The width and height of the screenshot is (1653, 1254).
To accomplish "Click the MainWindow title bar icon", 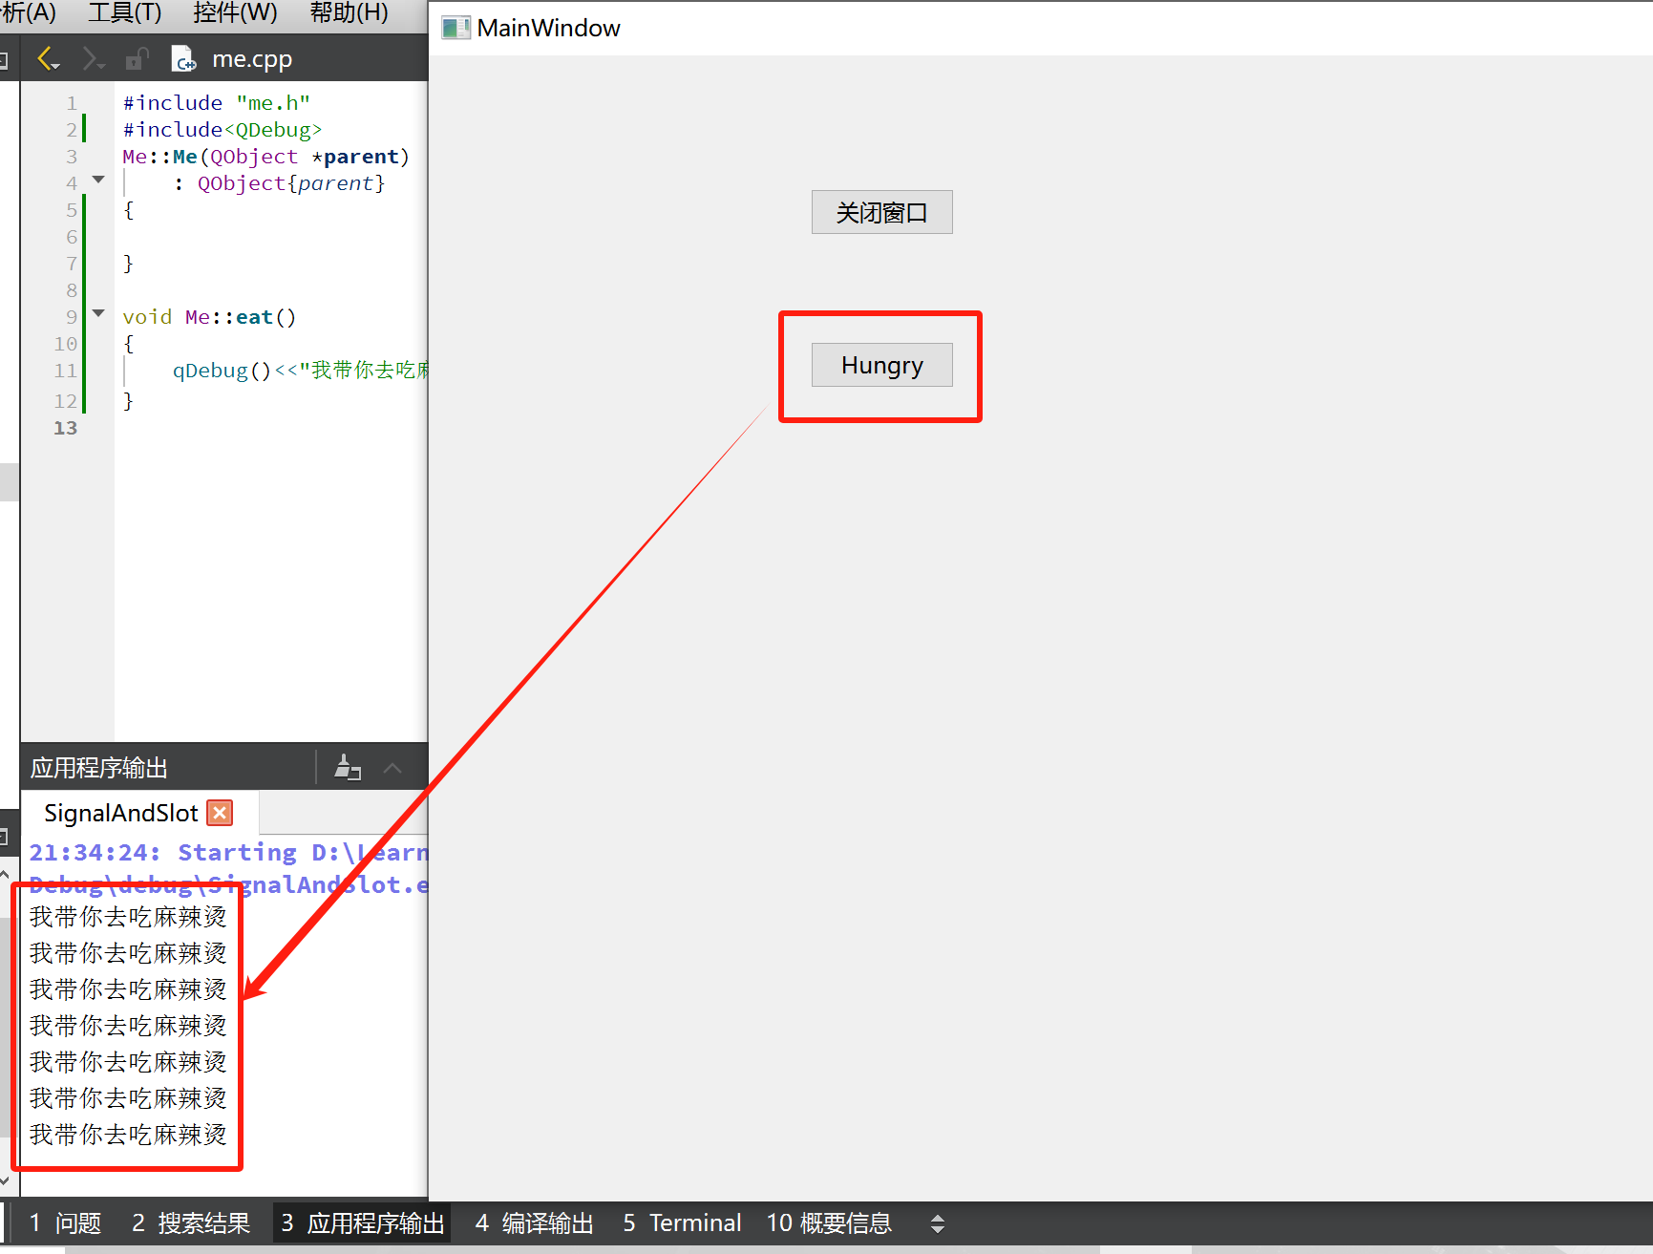I will tap(456, 28).
